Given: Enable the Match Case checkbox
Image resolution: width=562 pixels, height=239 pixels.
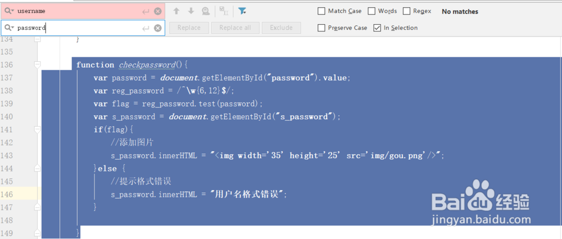Looking at the screenshot, I should [321, 11].
